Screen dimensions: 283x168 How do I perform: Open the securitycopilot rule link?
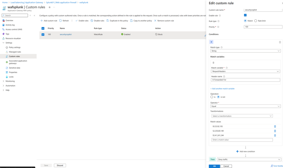(66, 34)
